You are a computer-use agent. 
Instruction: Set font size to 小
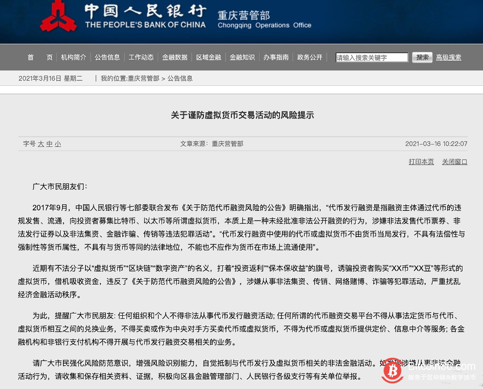point(57,144)
